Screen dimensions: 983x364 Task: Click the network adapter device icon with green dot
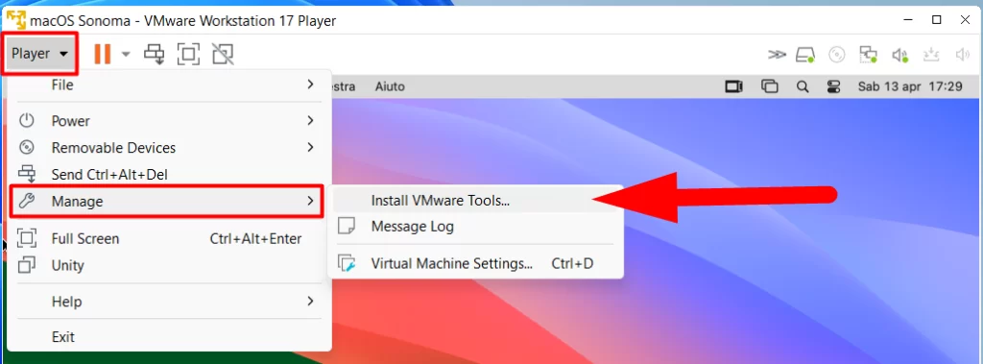click(x=868, y=56)
